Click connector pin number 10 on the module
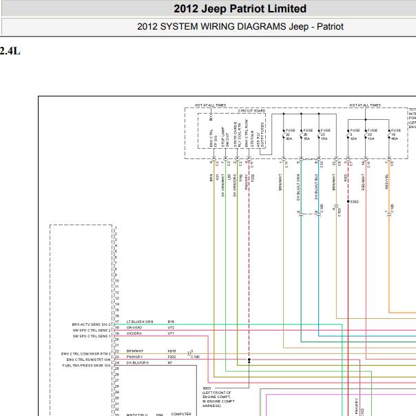Image resolution: width=416 pixels, height=416 pixels. [x=116, y=281]
